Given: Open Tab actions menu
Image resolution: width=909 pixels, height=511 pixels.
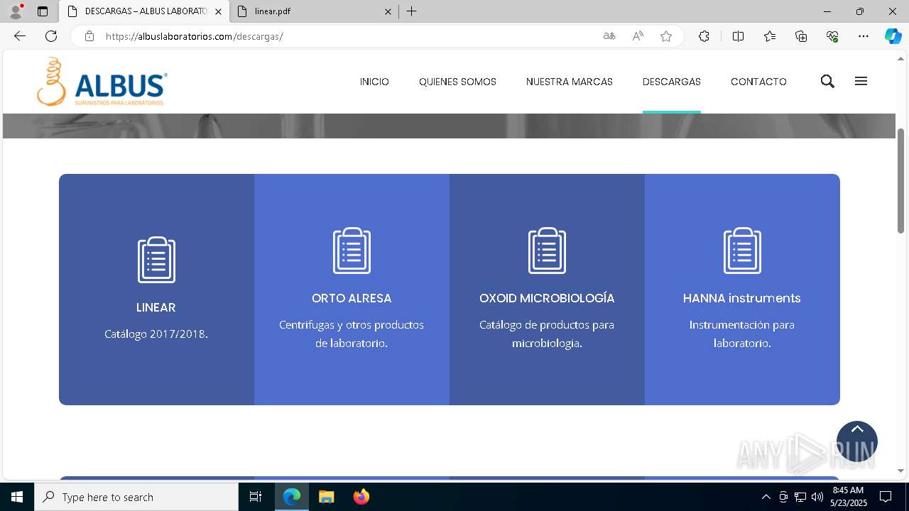Looking at the screenshot, I should pyautogui.click(x=43, y=11).
